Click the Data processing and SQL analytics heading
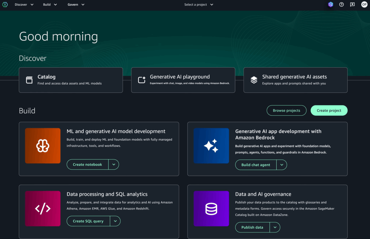The image size is (370, 239). point(107,194)
